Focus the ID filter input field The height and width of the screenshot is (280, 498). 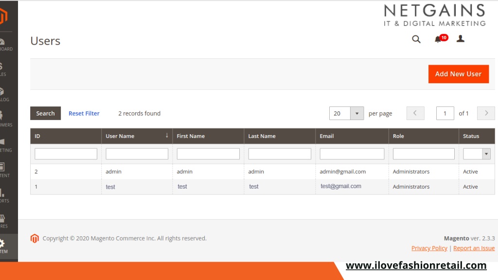(x=66, y=154)
